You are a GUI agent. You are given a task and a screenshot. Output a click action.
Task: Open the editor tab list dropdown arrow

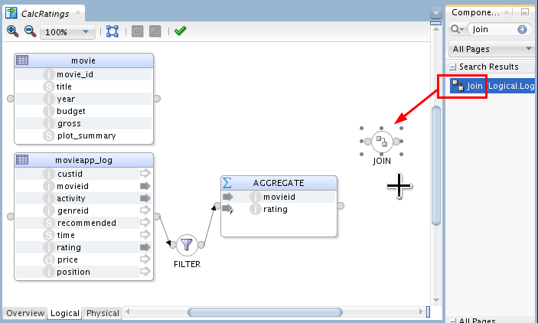tap(435, 13)
